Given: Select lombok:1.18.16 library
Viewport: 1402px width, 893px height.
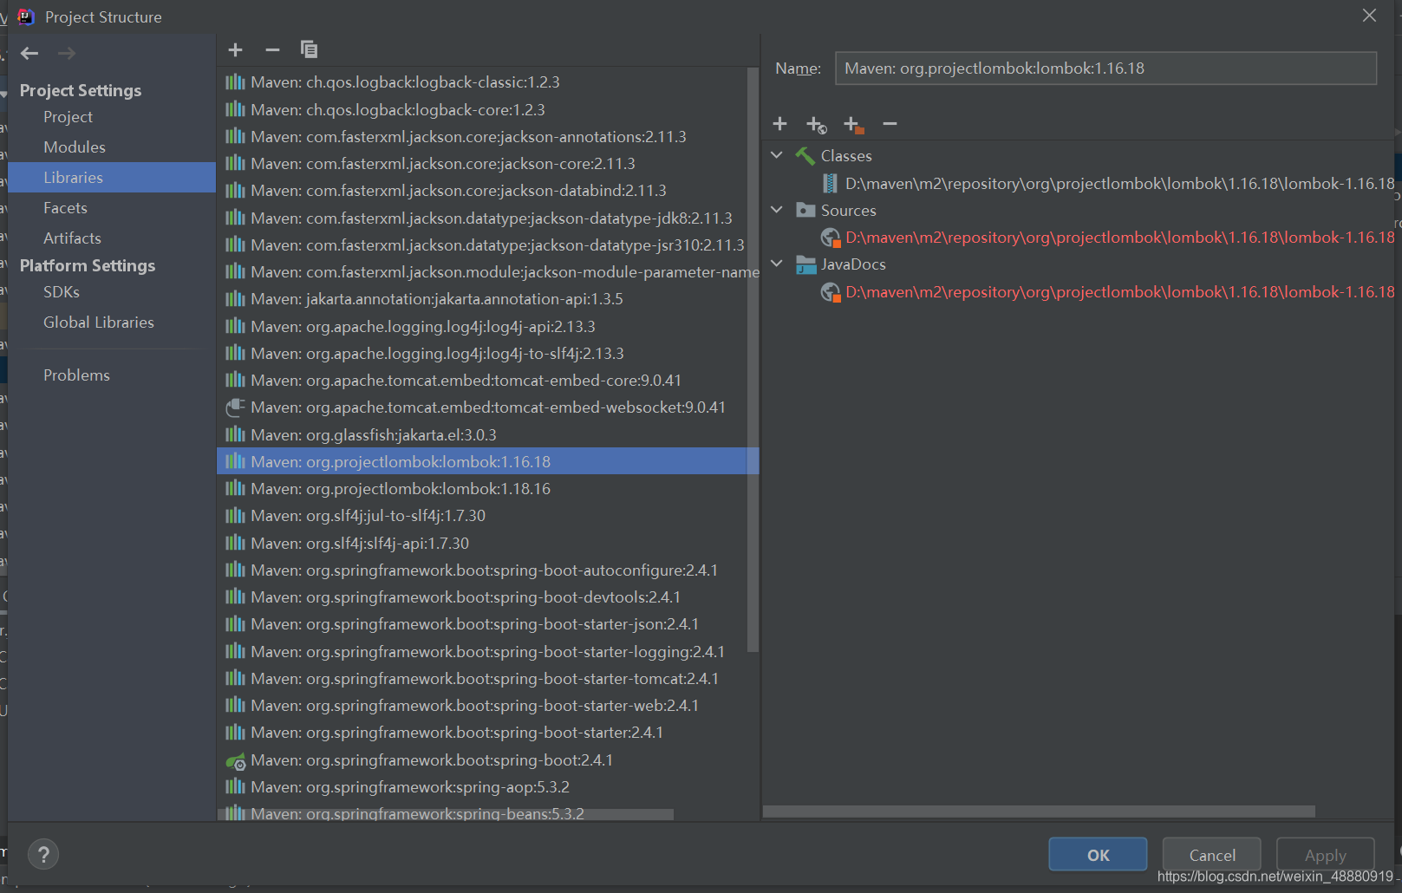Looking at the screenshot, I should pyautogui.click(x=487, y=489).
